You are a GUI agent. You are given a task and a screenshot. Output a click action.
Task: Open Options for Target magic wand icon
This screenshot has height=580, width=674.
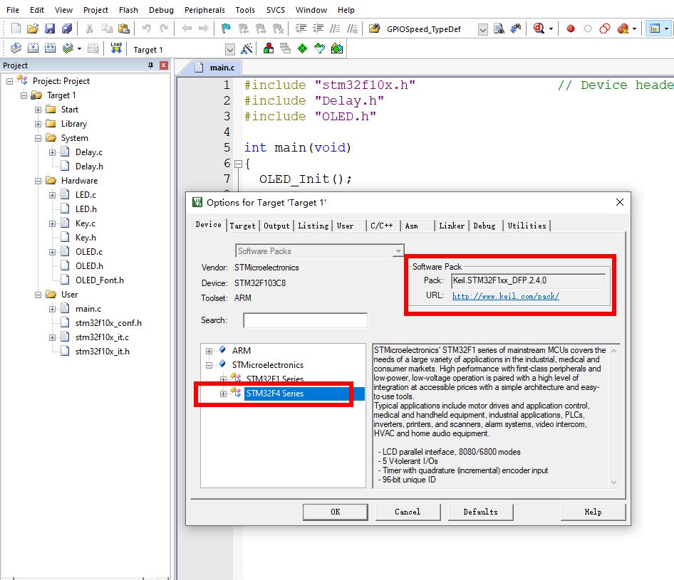tap(247, 48)
